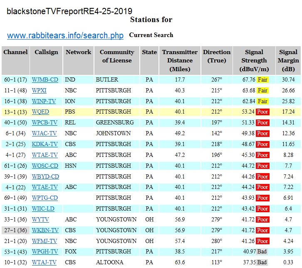Open the KDKA-TV callsign link
This screenshot has height=268, width=302.
coord(45,144)
